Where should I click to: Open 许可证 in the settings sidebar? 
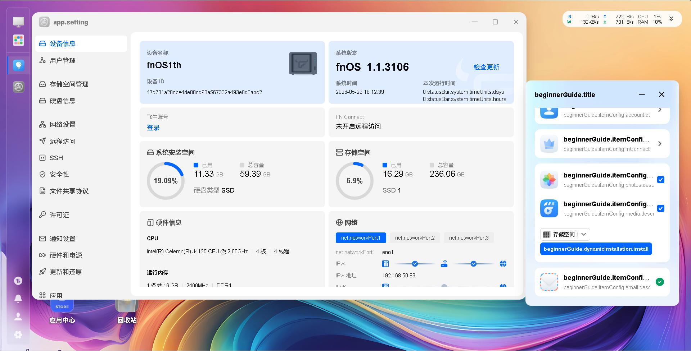pos(81,215)
